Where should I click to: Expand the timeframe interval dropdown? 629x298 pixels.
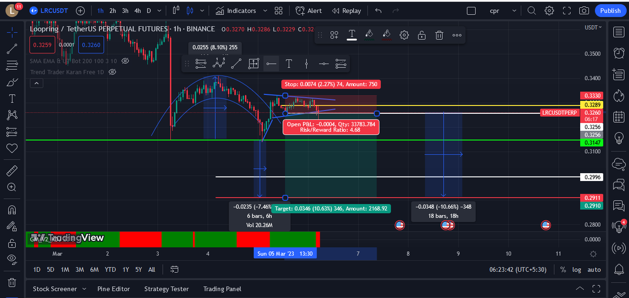pos(159,10)
